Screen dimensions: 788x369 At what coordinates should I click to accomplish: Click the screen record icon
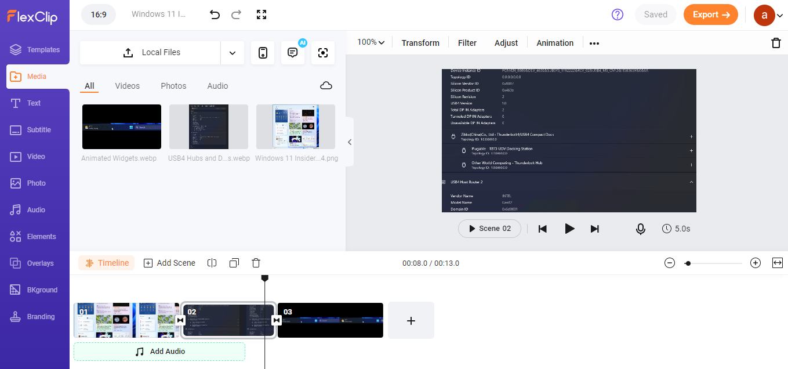pyautogui.click(x=323, y=53)
